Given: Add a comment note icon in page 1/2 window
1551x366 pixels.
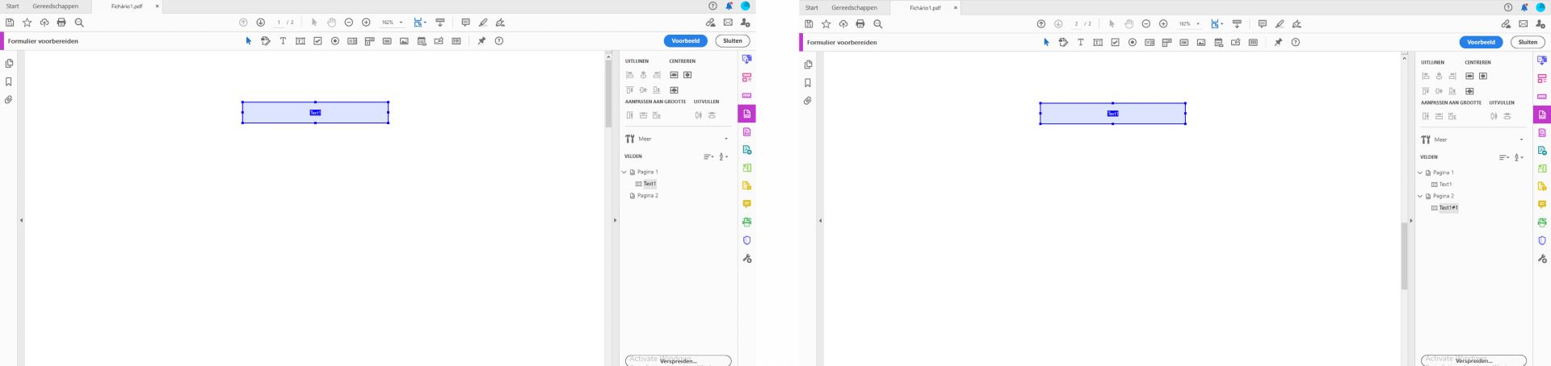Looking at the screenshot, I should click(465, 23).
